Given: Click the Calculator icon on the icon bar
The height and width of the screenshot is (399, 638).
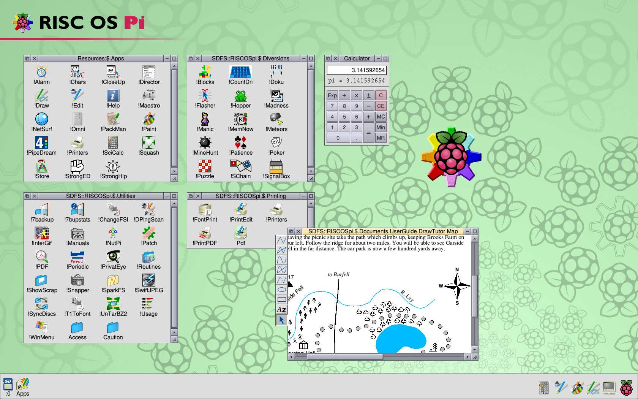Looking at the screenshot, I should pyautogui.click(x=543, y=387).
